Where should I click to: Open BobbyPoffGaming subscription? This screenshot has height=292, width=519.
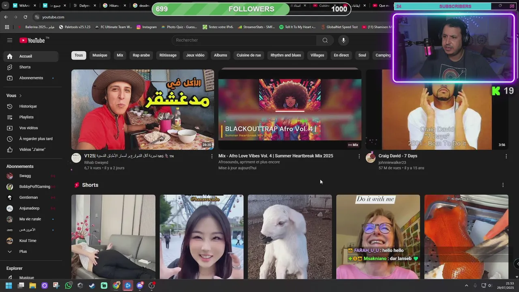point(31,187)
